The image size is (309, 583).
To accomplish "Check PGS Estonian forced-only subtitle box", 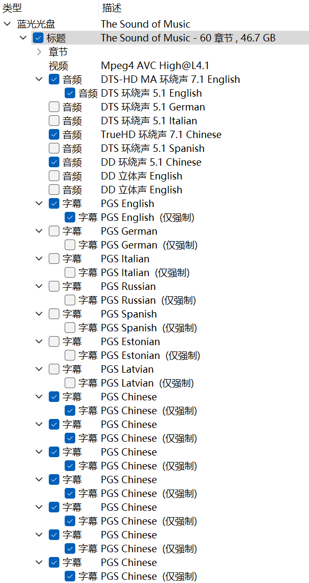I will pyautogui.click(x=70, y=355).
